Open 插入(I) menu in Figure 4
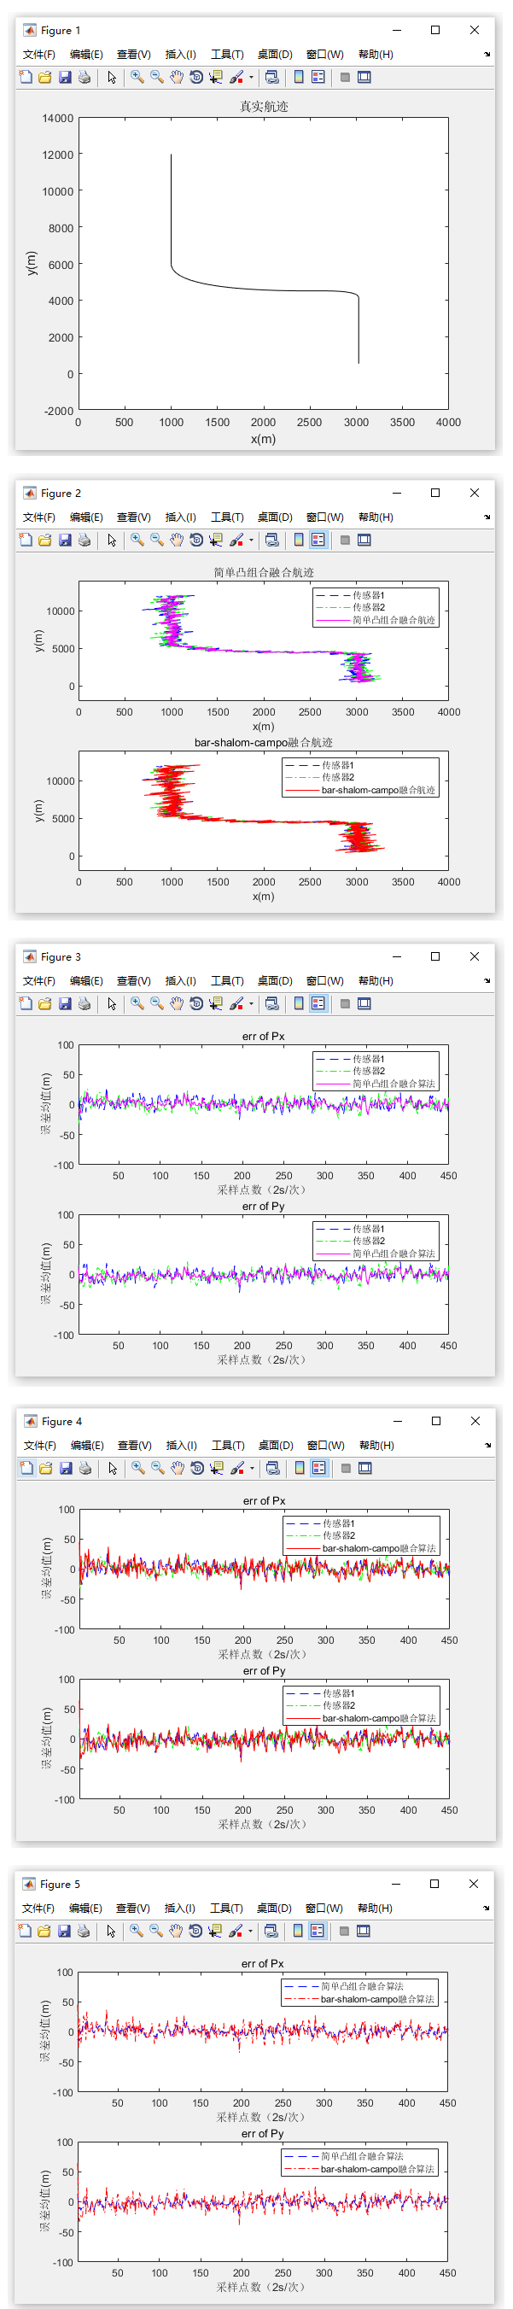This screenshot has width=513, height=2309. [x=182, y=1445]
